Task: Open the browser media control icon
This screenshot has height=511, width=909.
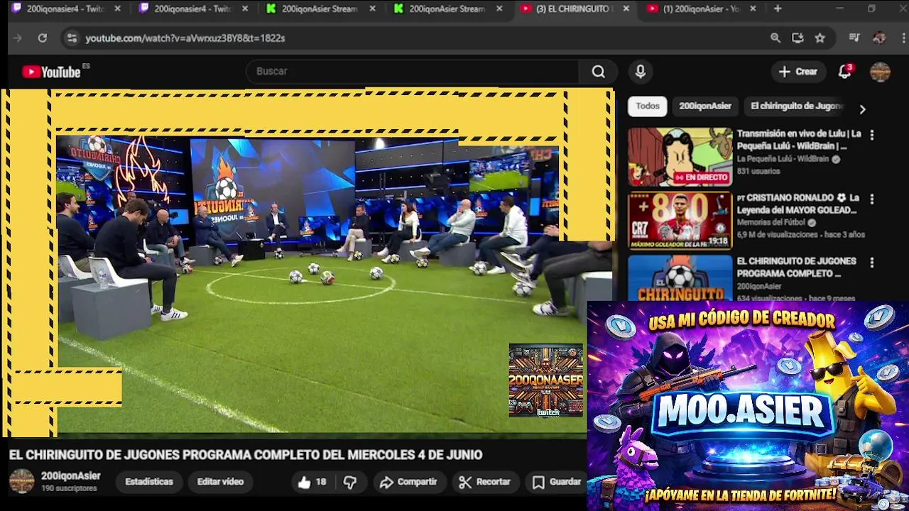Action: (854, 38)
